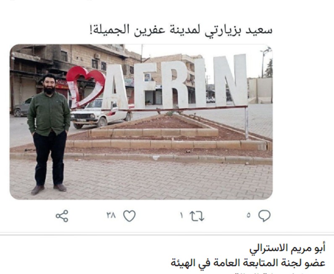Click the white AFRIN letters in photo
334x274 pixels.
coord(175,82)
